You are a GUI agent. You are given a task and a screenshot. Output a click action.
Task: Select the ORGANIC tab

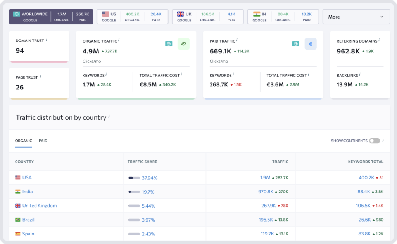[23, 141]
